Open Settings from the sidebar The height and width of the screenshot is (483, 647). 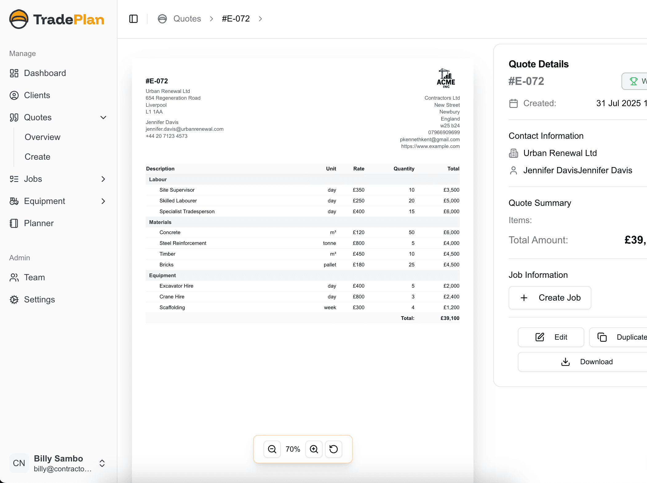click(39, 299)
